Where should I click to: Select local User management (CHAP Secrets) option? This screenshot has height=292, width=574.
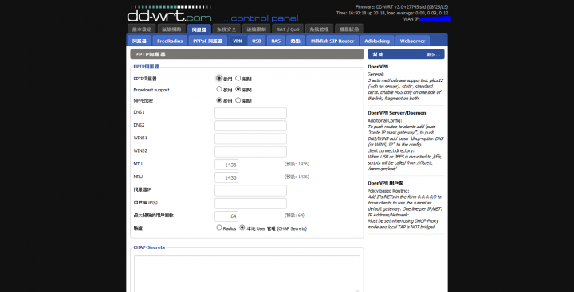click(x=242, y=228)
